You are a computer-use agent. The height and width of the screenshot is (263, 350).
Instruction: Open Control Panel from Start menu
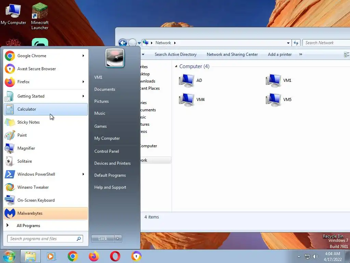pyautogui.click(x=107, y=151)
